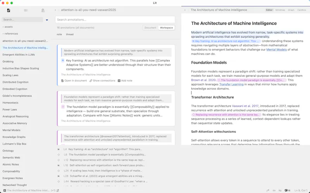Click inline foundation model paradigm annotation chip

(251, 80)
